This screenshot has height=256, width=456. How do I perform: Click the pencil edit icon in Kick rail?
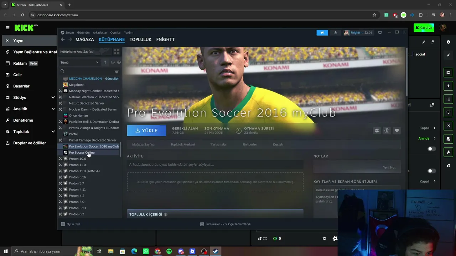coord(448,55)
